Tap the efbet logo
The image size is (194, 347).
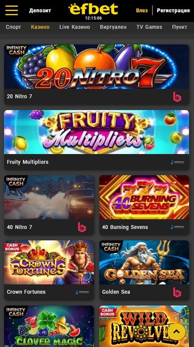click(x=93, y=9)
